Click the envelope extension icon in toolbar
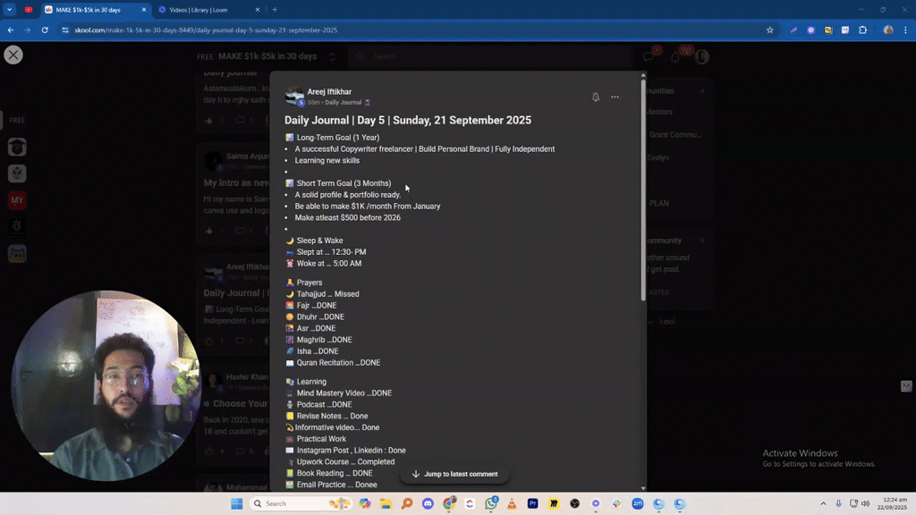The width and height of the screenshot is (916, 515). (845, 30)
